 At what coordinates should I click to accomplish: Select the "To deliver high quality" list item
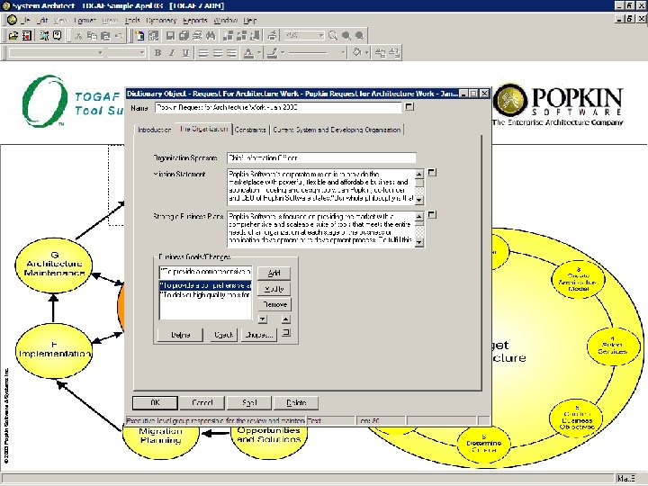click(x=205, y=295)
